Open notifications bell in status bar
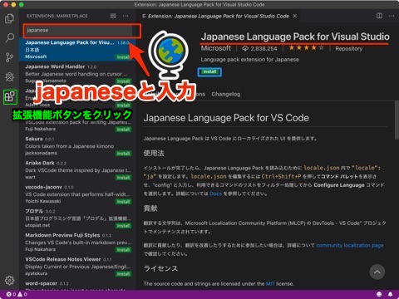This screenshot has width=399, height=299. pos(390,294)
